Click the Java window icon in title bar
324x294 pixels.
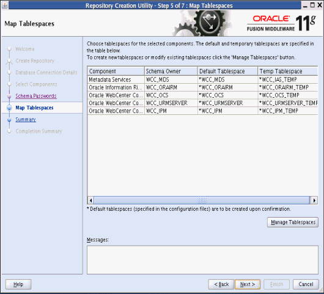(5, 5)
